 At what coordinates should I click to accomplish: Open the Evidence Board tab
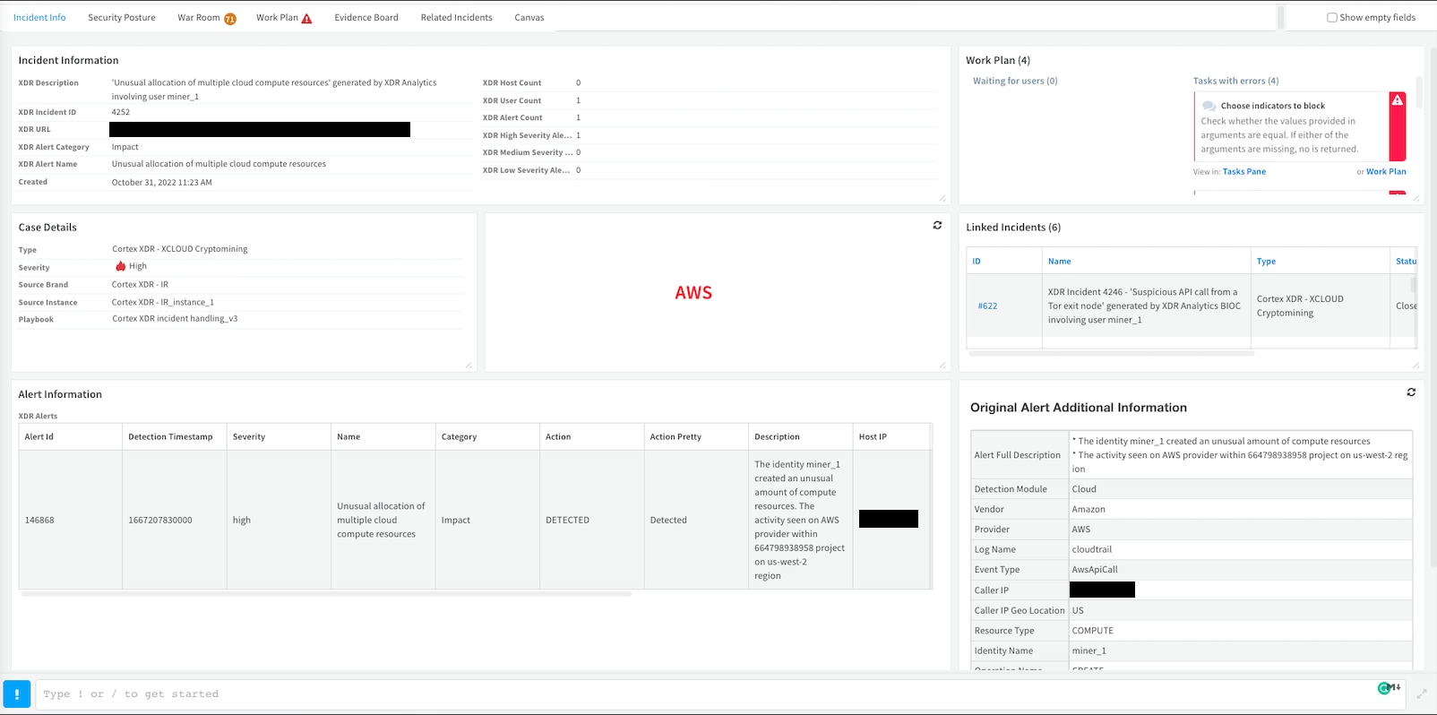coord(366,18)
